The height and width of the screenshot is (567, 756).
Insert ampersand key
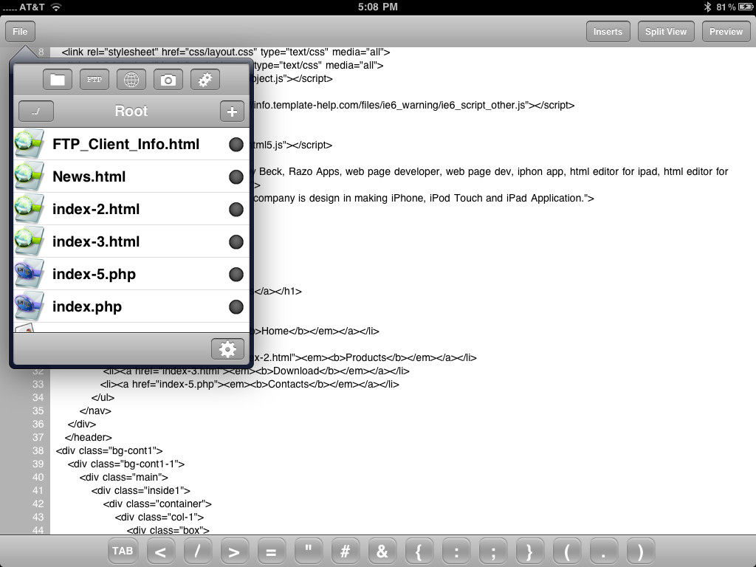pos(382,551)
